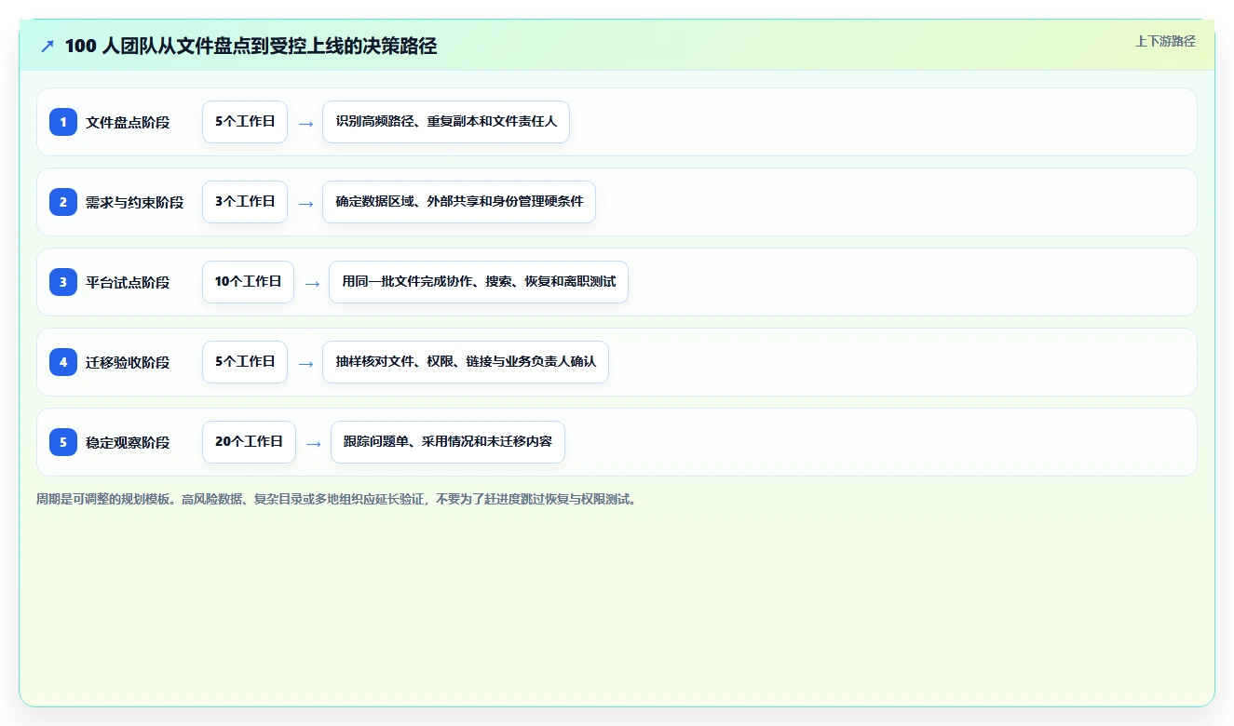Click step number badge 4
Image resolution: width=1234 pixels, height=726 pixels.
pos(63,362)
